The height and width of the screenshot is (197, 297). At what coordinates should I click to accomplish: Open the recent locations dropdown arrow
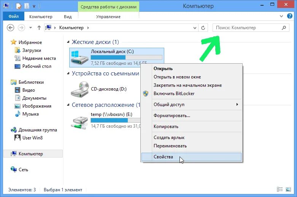tap(30, 28)
